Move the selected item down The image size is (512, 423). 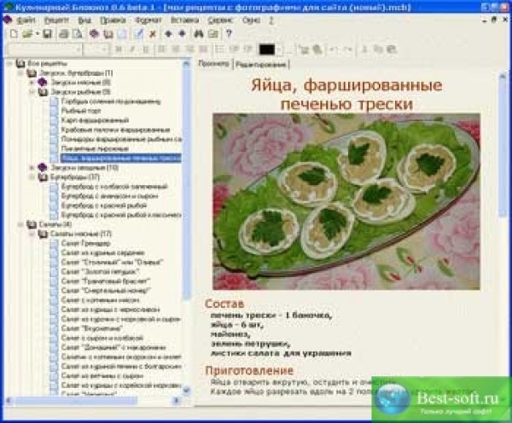tap(183, 33)
